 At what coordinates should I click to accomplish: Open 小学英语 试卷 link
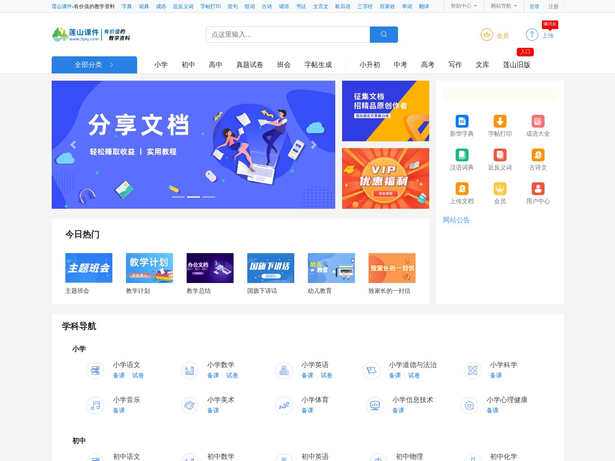click(x=327, y=376)
